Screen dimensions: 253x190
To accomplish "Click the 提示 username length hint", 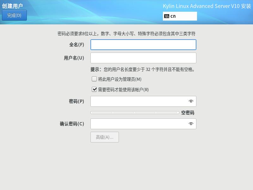I will (143, 69).
